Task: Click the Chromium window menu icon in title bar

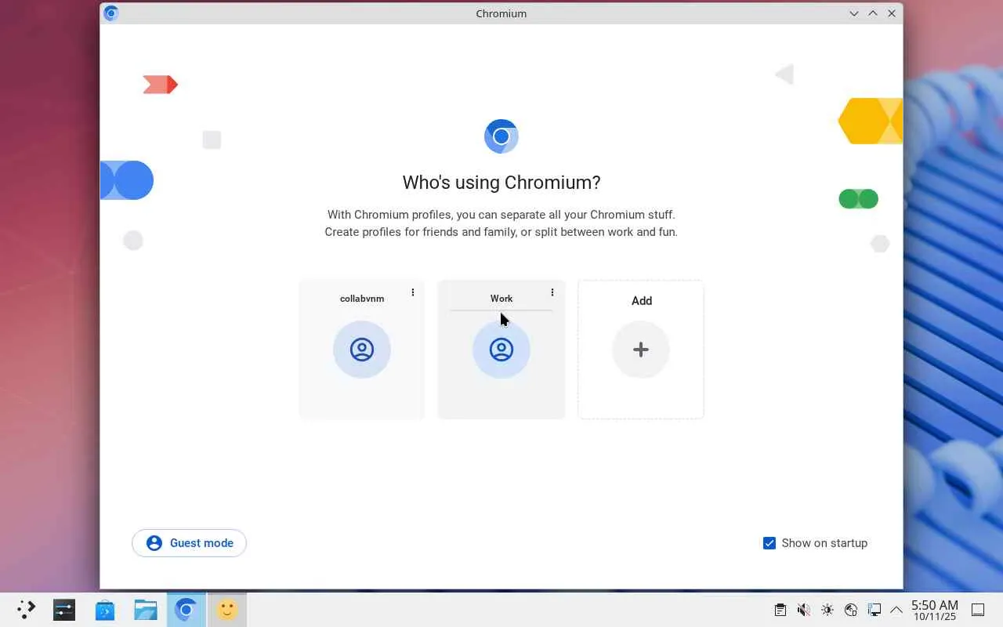Action: pyautogui.click(x=111, y=13)
